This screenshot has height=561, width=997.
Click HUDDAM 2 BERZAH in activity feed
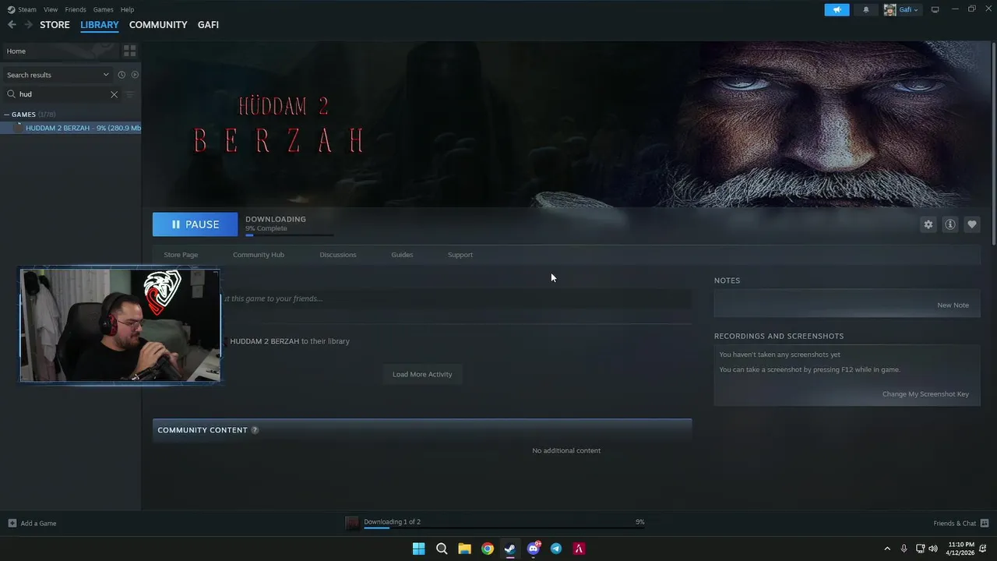click(x=264, y=341)
